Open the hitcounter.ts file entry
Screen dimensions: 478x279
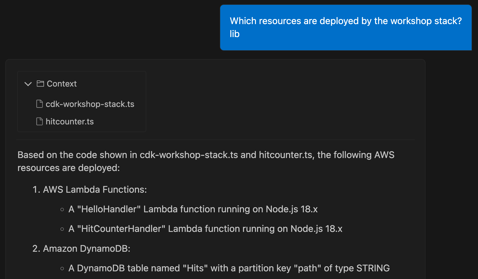[x=70, y=121]
